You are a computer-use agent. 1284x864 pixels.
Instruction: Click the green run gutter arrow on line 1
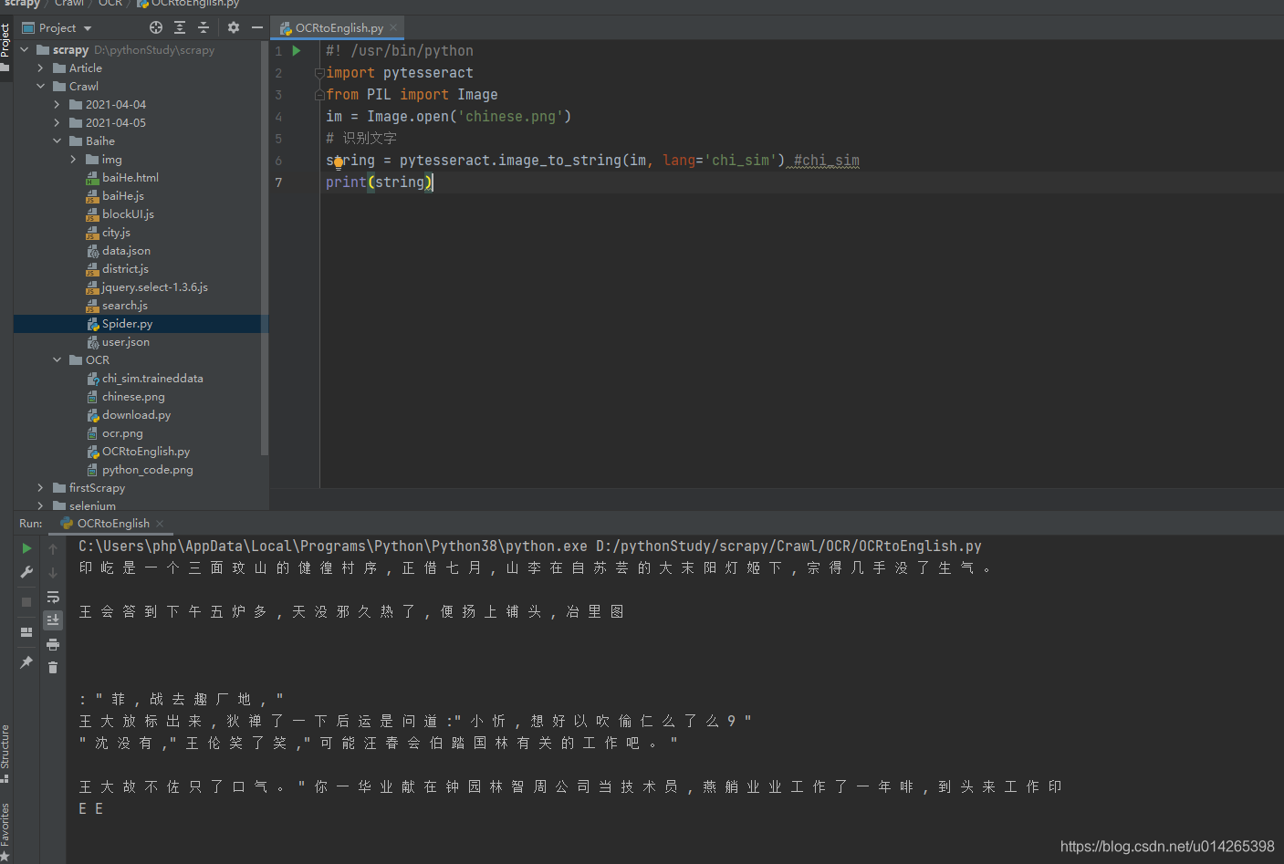pyautogui.click(x=297, y=51)
